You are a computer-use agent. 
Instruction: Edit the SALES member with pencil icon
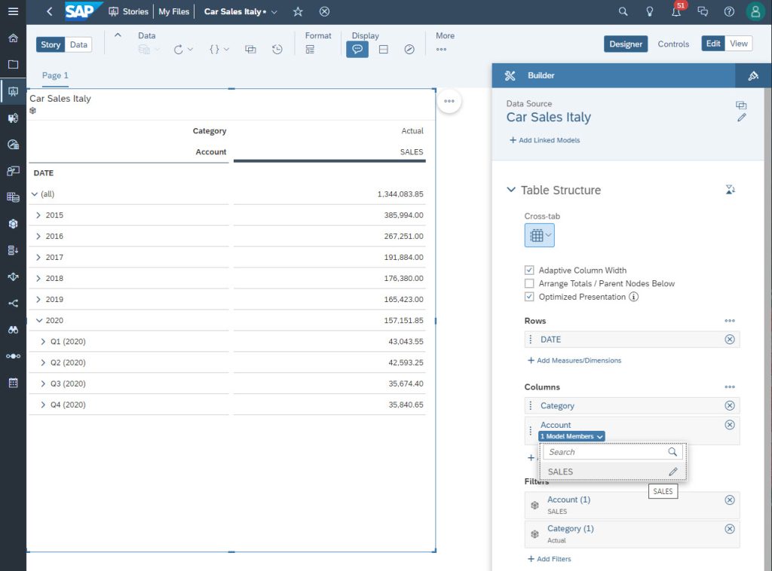(673, 472)
